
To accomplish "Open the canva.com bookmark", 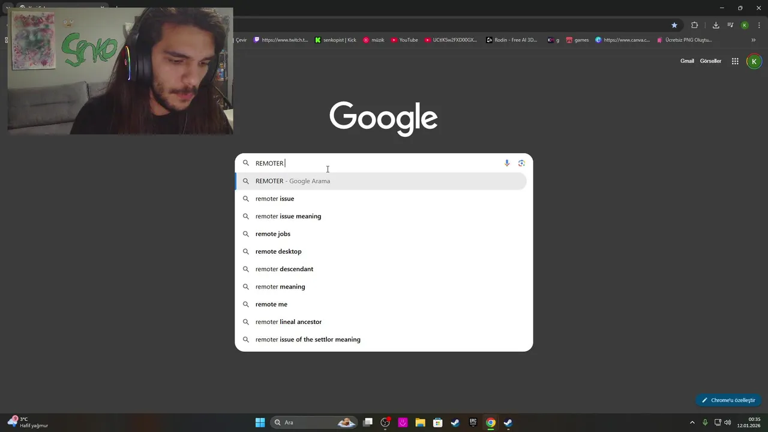I will pos(622,40).
